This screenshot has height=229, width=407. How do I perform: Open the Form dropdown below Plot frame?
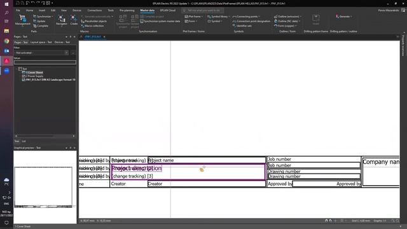[x=191, y=21]
